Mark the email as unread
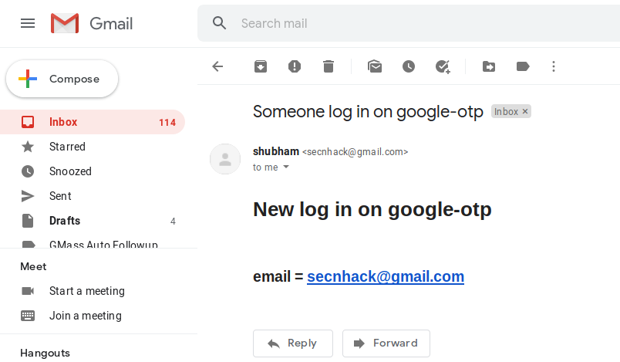Screen dimensions: 620x362 375,66
